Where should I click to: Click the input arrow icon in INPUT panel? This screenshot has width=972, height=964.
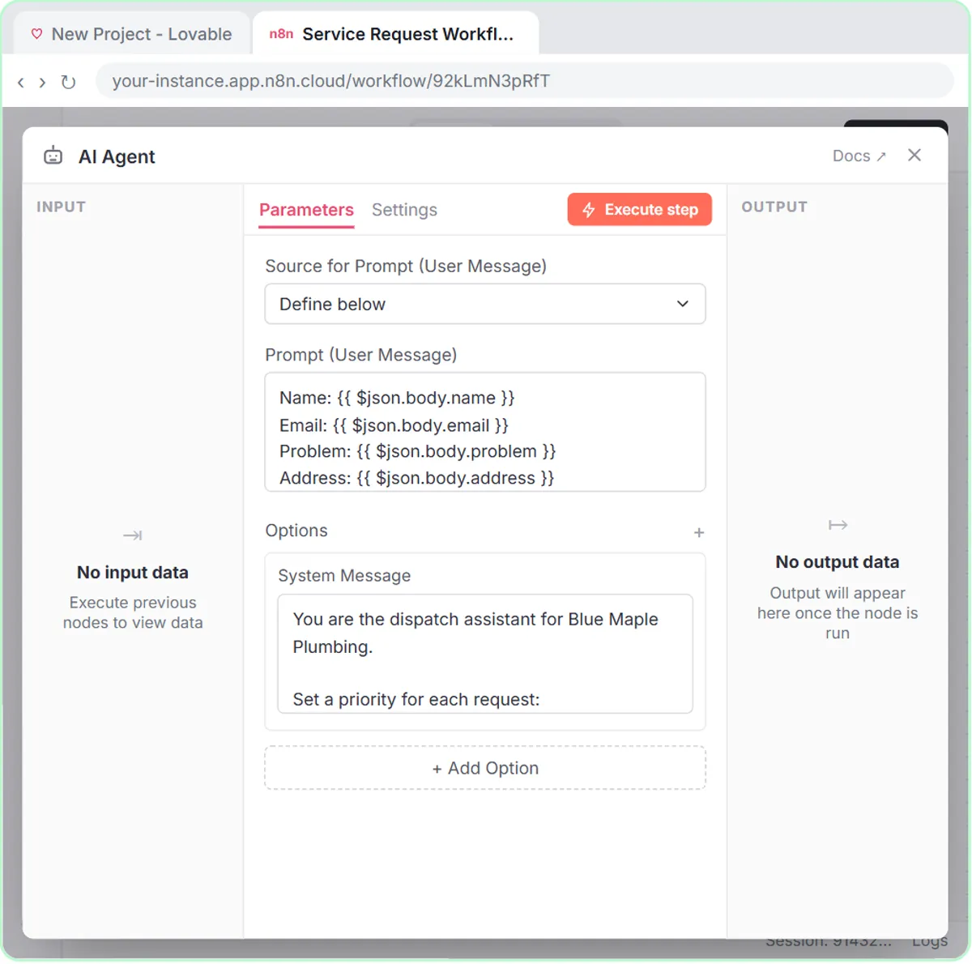[133, 535]
